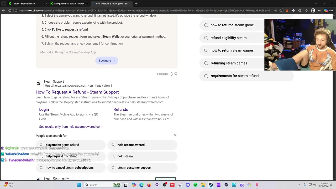Open tab list dropdown arrow
This screenshot has width=336, height=189.
point(3,4)
